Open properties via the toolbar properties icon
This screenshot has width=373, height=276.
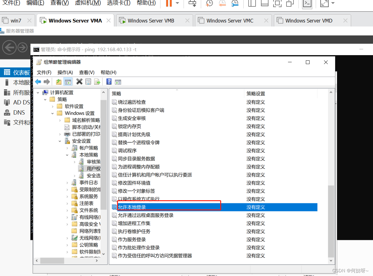click(x=88, y=82)
